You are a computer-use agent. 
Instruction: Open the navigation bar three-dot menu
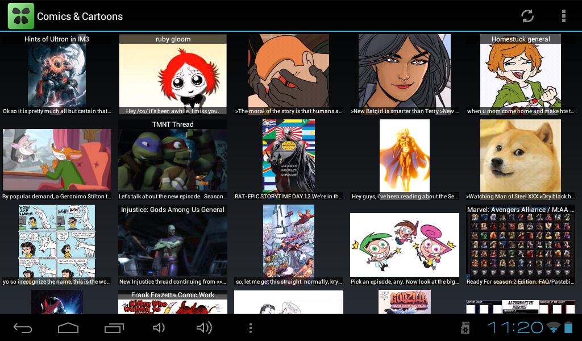251,328
